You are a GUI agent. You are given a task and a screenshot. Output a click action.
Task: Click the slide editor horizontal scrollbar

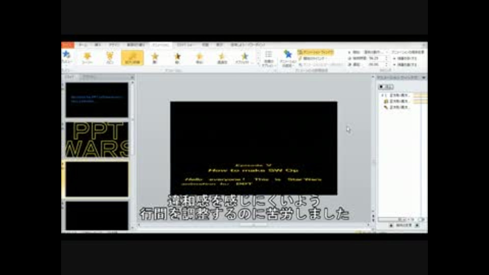tap(253, 225)
